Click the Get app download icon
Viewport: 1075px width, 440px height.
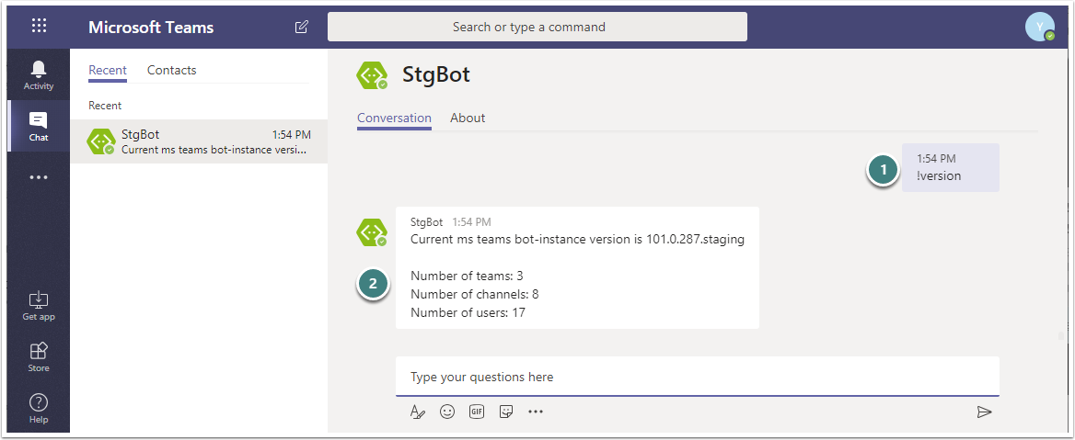click(x=39, y=306)
